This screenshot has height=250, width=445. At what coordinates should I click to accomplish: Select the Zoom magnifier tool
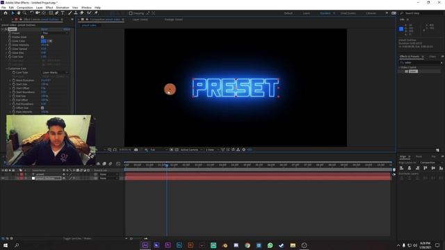click(x=25, y=13)
